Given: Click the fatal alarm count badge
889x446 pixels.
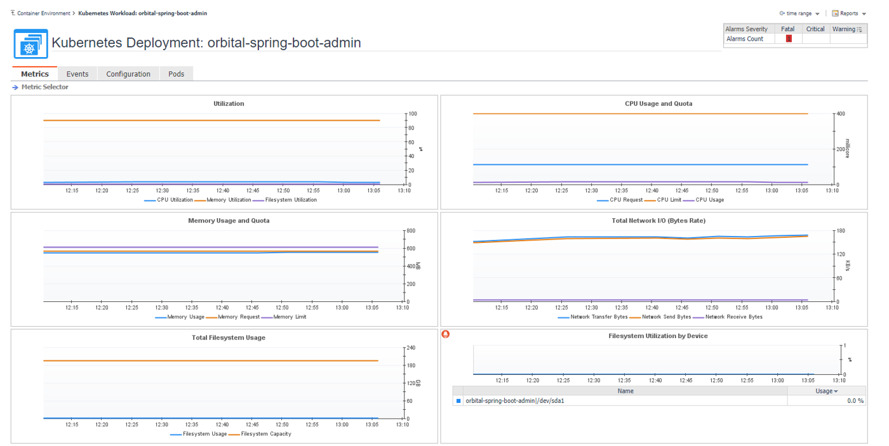Looking at the screenshot, I should click(789, 39).
